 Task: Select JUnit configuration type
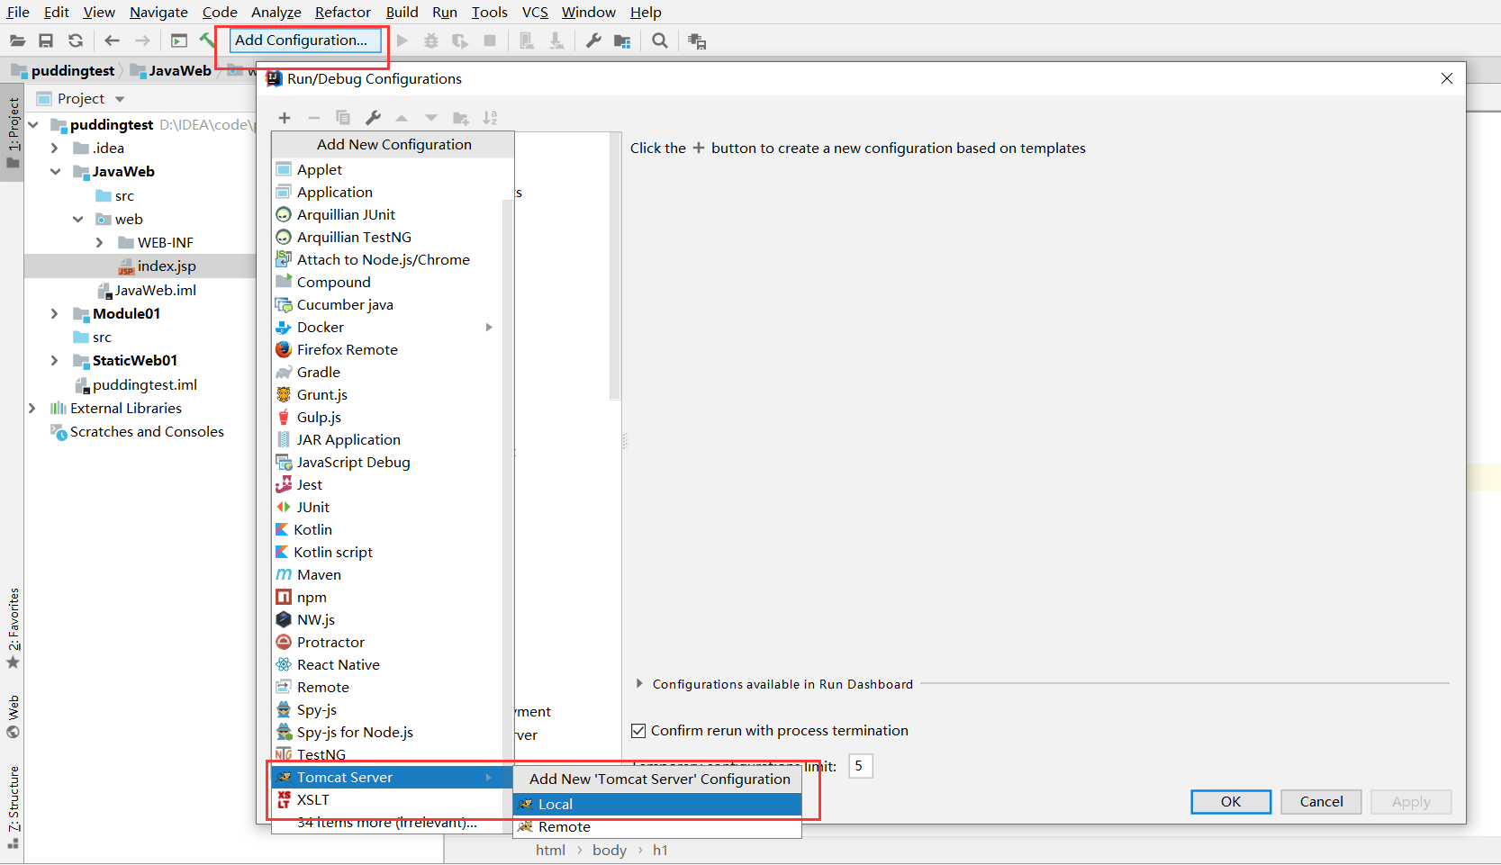click(x=386, y=508)
